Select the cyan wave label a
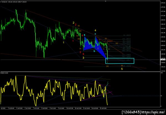Screen dimensions: 166x115 click(x=84, y=35)
